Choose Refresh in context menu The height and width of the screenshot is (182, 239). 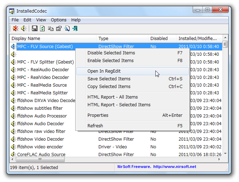[133, 126]
